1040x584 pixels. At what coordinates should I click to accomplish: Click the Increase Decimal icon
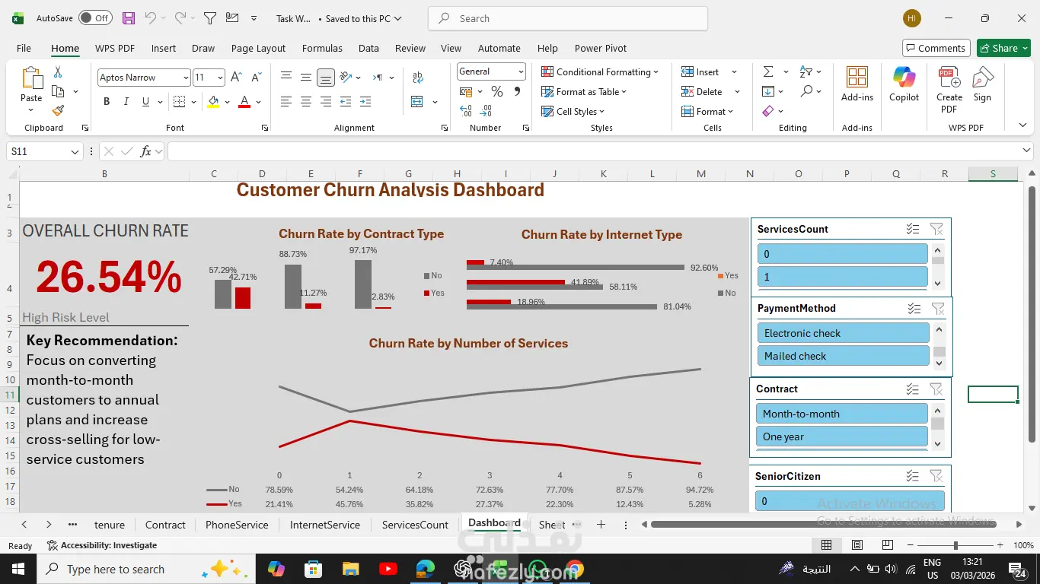[x=466, y=111]
